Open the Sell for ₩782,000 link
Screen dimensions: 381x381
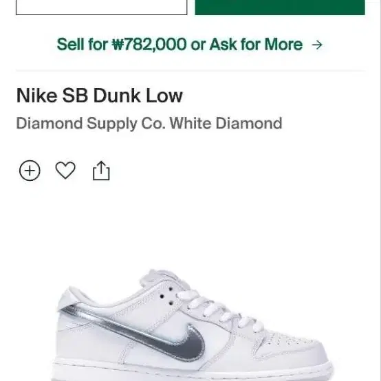(190, 45)
